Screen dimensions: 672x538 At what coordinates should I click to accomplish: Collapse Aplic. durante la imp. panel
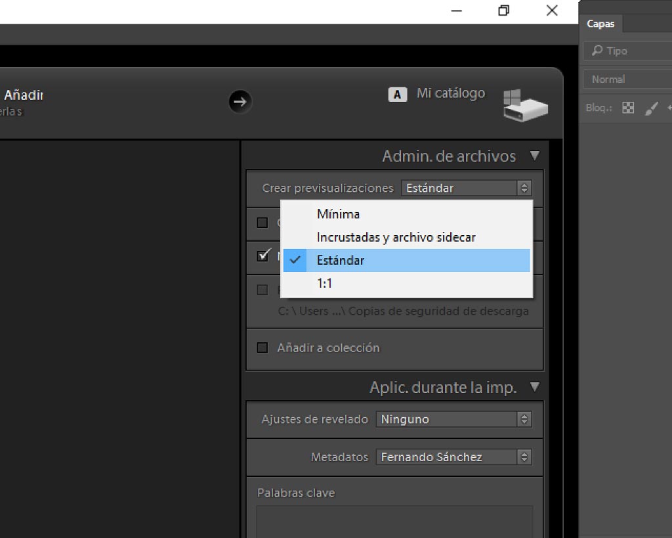[534, 386]
